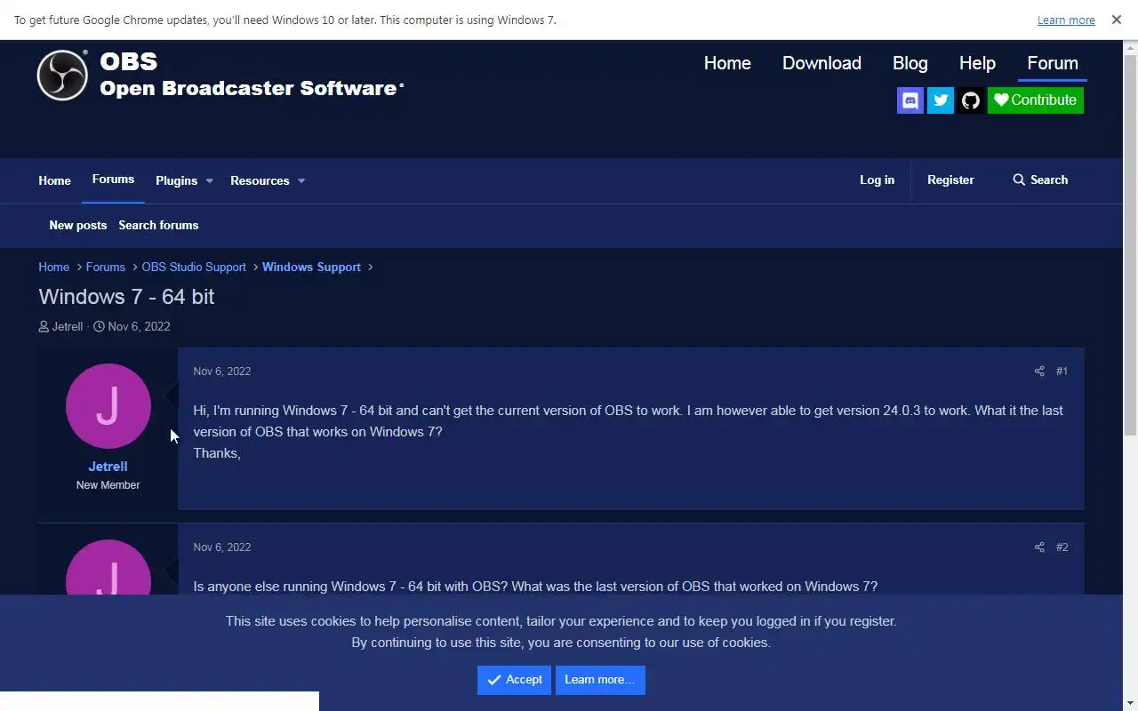Click cookie notice Learn more button
This screenshot has width=1138, height=711.
click(x=600, y=680)
